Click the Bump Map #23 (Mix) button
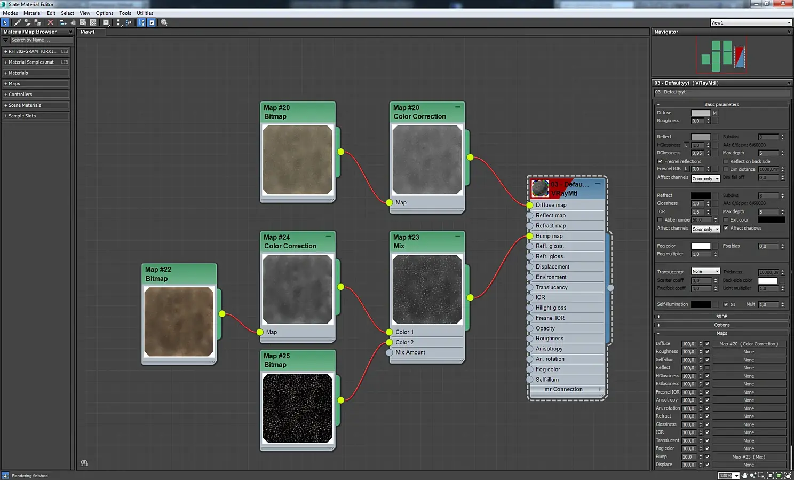The image size is (794, 480). [x=749, y=457]
